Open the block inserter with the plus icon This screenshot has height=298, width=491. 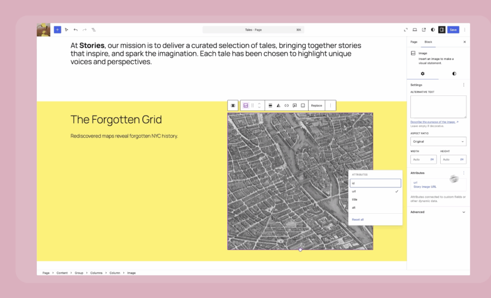[57, 30]
